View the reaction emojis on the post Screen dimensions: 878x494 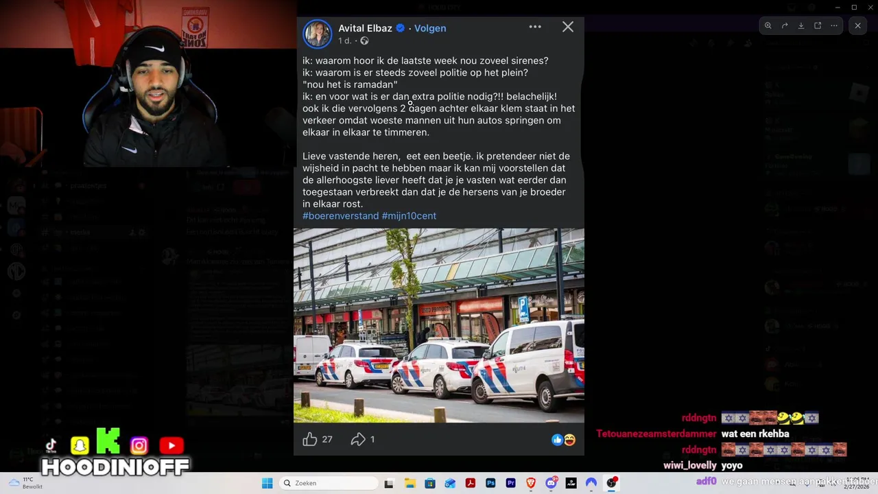coord(564,440)
